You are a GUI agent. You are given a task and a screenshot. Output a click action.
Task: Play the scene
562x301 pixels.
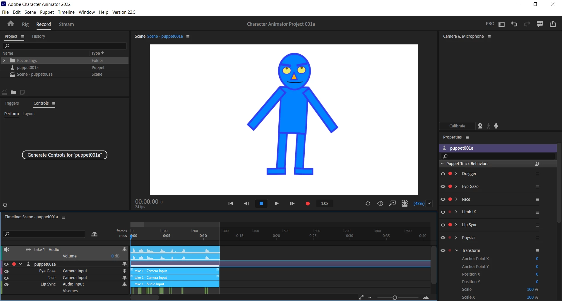pyautogui.click(x=277, y=203)
